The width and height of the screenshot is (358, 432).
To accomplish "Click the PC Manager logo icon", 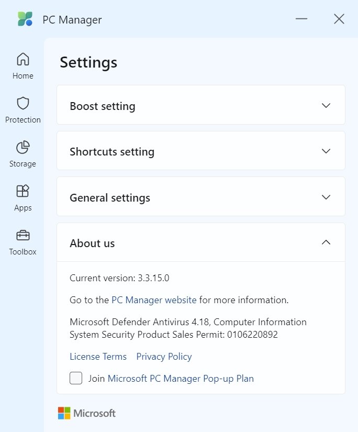I will pyautogui.click(x=25, y=19).
